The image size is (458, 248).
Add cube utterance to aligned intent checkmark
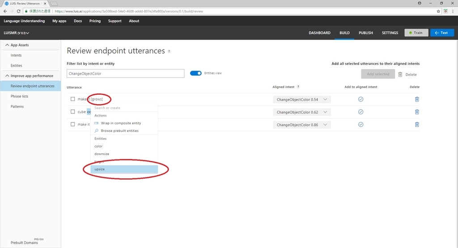pyautogui.click(x=361, y=112)
